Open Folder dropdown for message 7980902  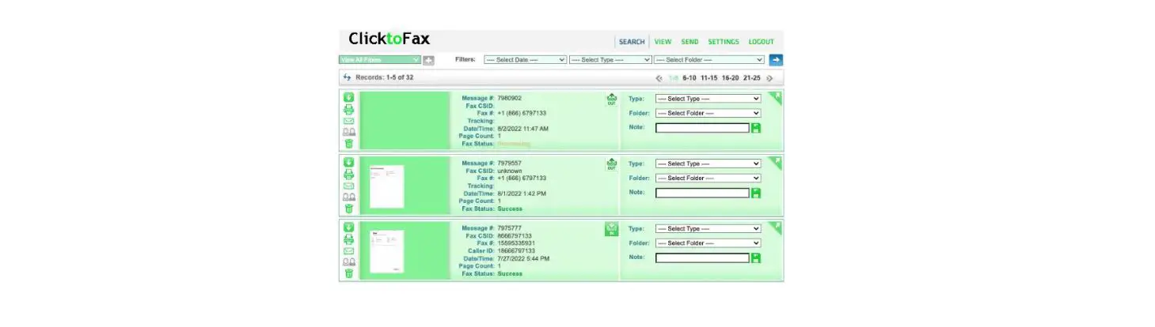[708, 113]
